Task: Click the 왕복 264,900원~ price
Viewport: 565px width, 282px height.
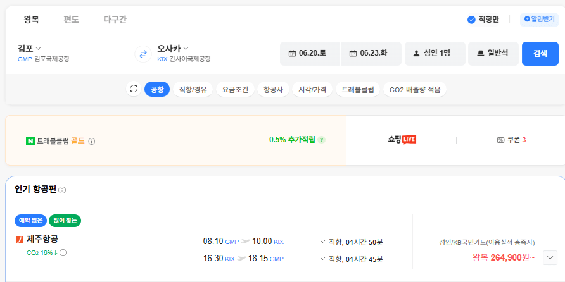Action: pos(504,257)
